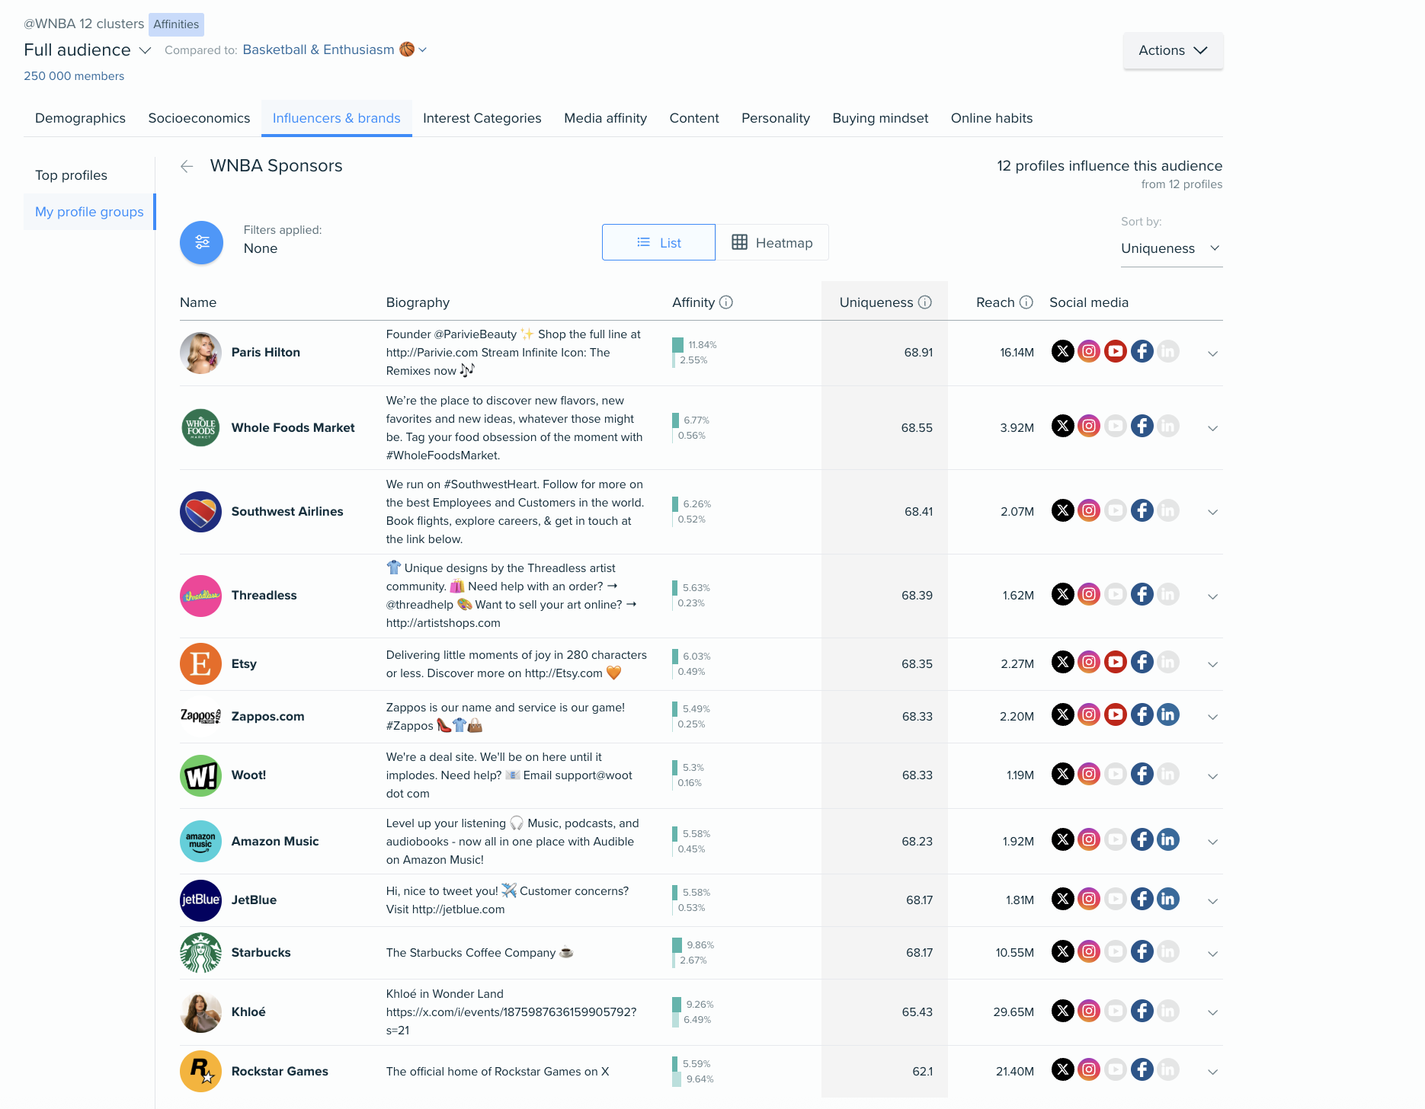Click the Affinity info icon
This screenshot has height=1109, width=1425.
[726, 302]
